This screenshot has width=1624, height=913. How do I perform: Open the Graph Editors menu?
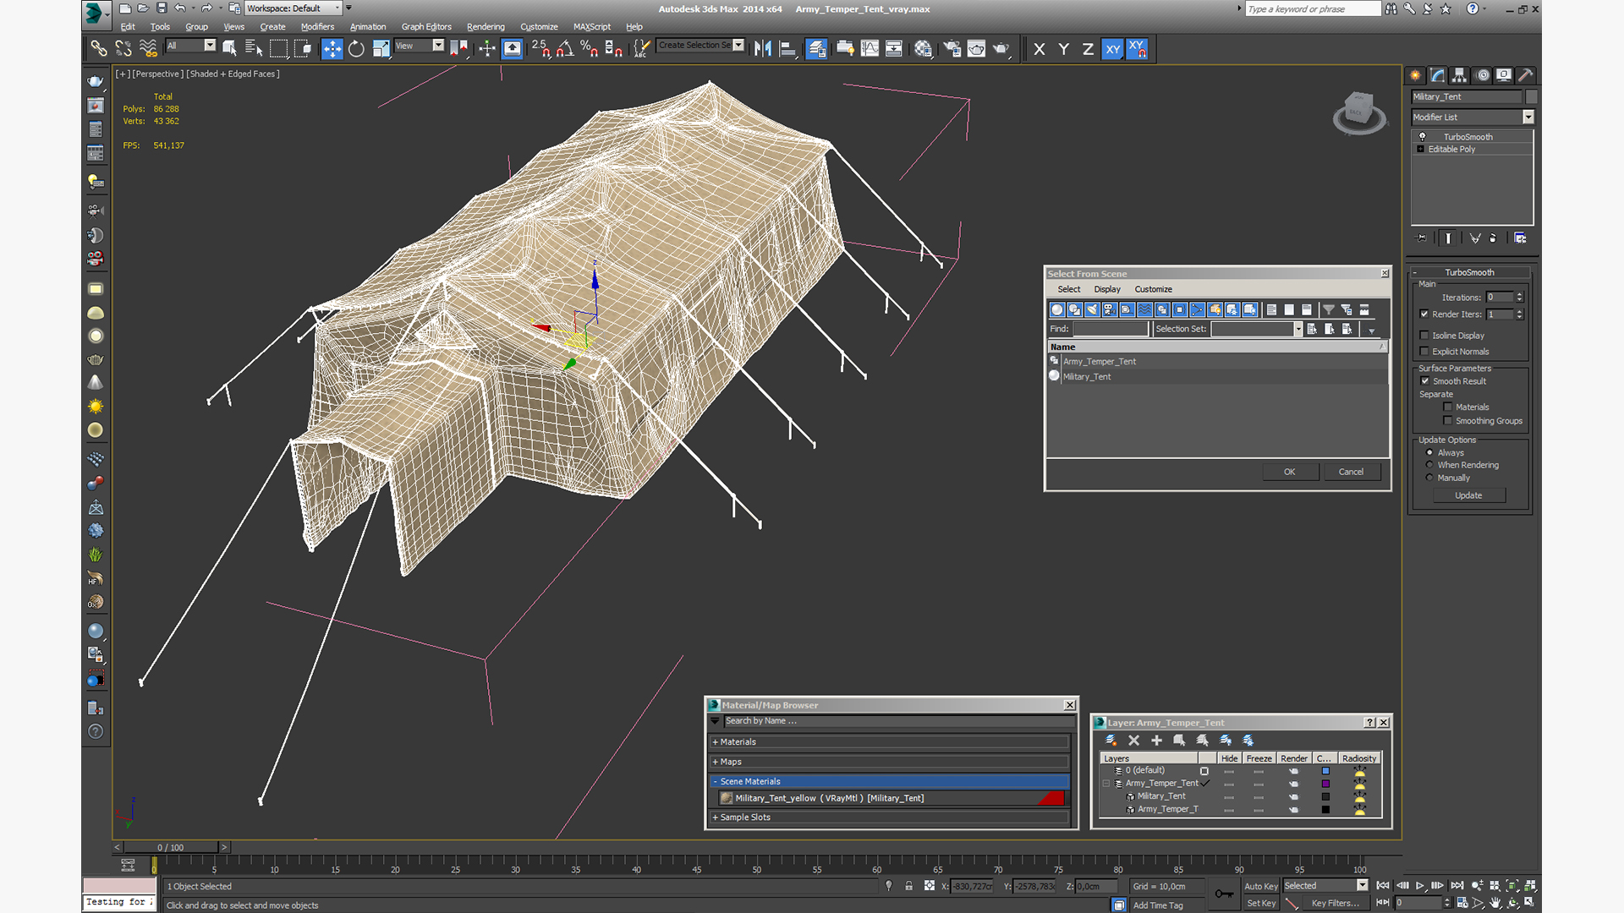pyautogui.click(x=426, y=27)
